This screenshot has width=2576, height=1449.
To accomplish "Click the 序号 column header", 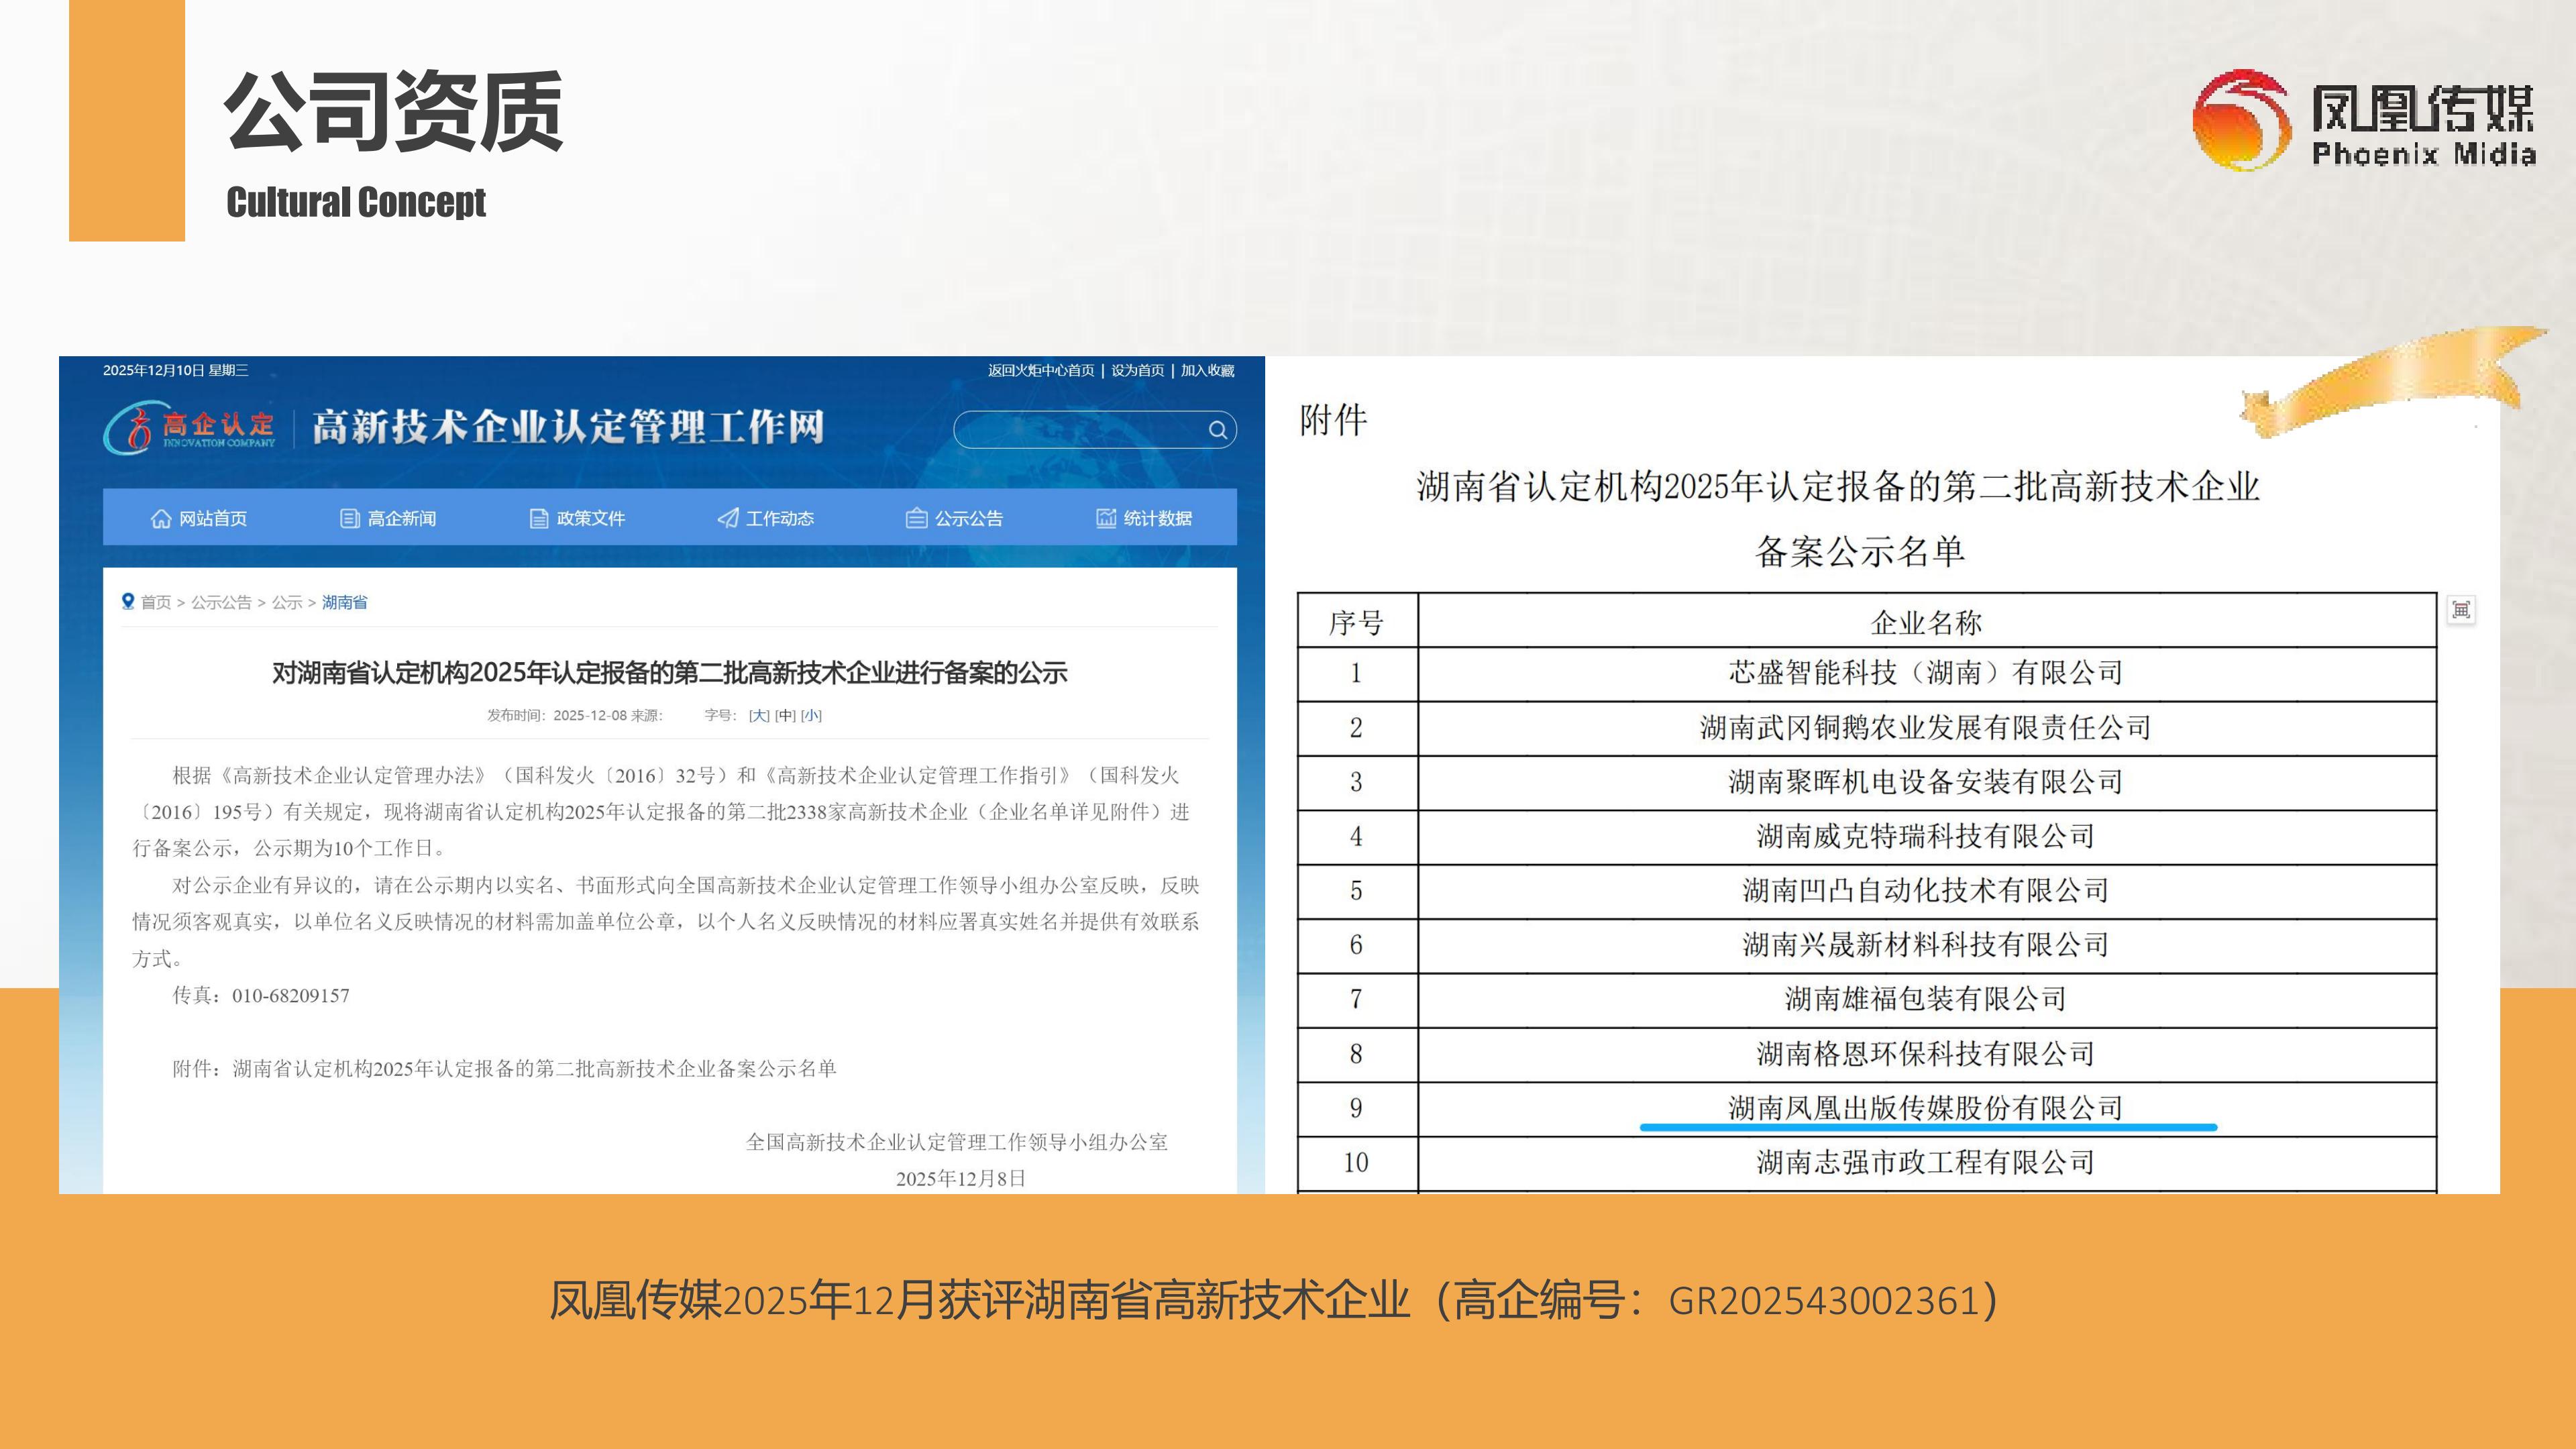I will [x=1357, y=623].
